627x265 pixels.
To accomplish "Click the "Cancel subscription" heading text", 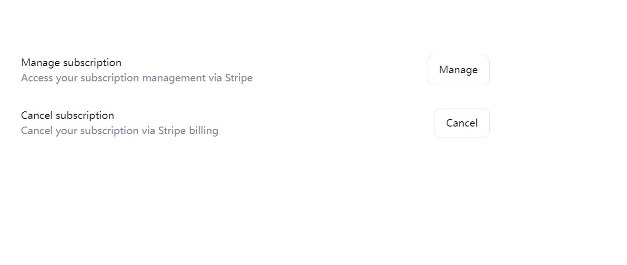I will pos(68,115).
